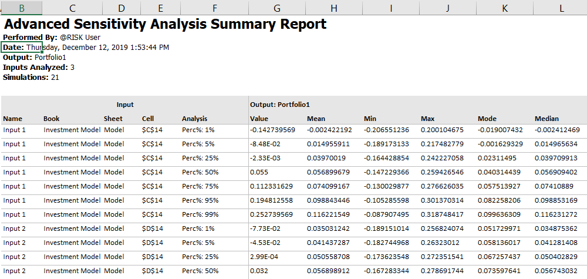The image size is (587, 279).
Task: Click the 'Analysis' column heading cell
Action: [x=194, y=119]
